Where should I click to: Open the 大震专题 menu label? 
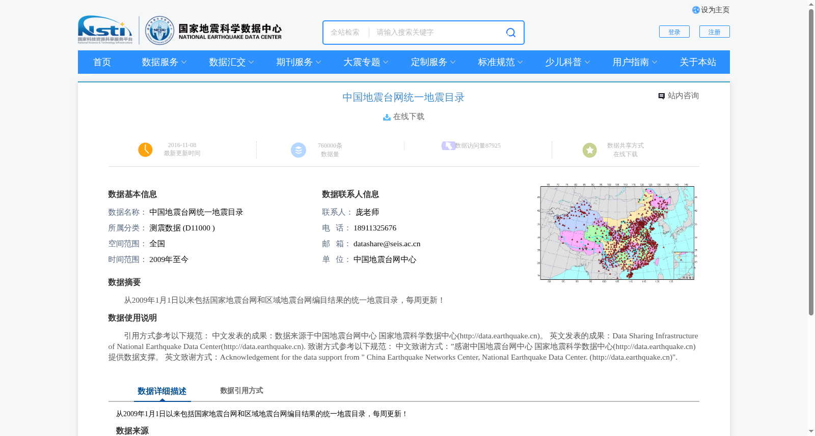pos(362,62)
